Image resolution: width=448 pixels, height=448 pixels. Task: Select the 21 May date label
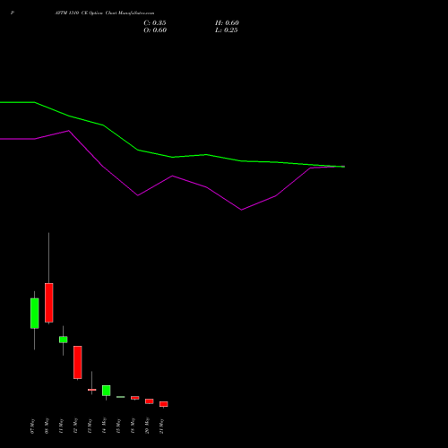(161, 426)
